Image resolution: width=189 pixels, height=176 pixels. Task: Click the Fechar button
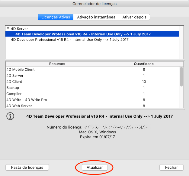(x=171, y=167)
